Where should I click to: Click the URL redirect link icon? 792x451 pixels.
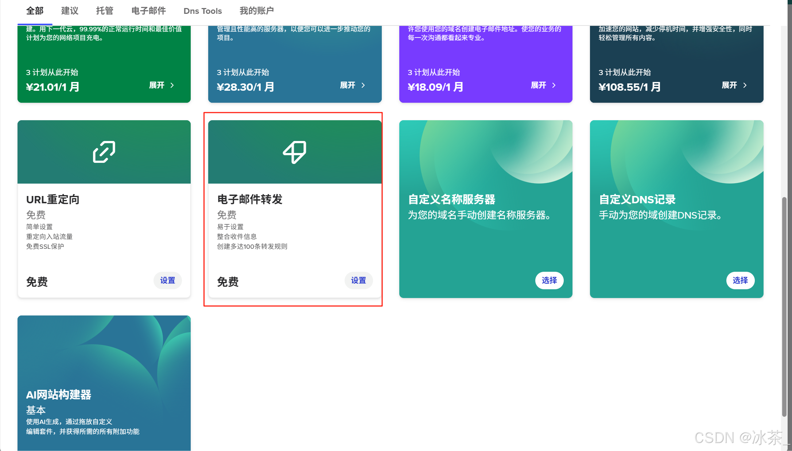click(104, 152)
